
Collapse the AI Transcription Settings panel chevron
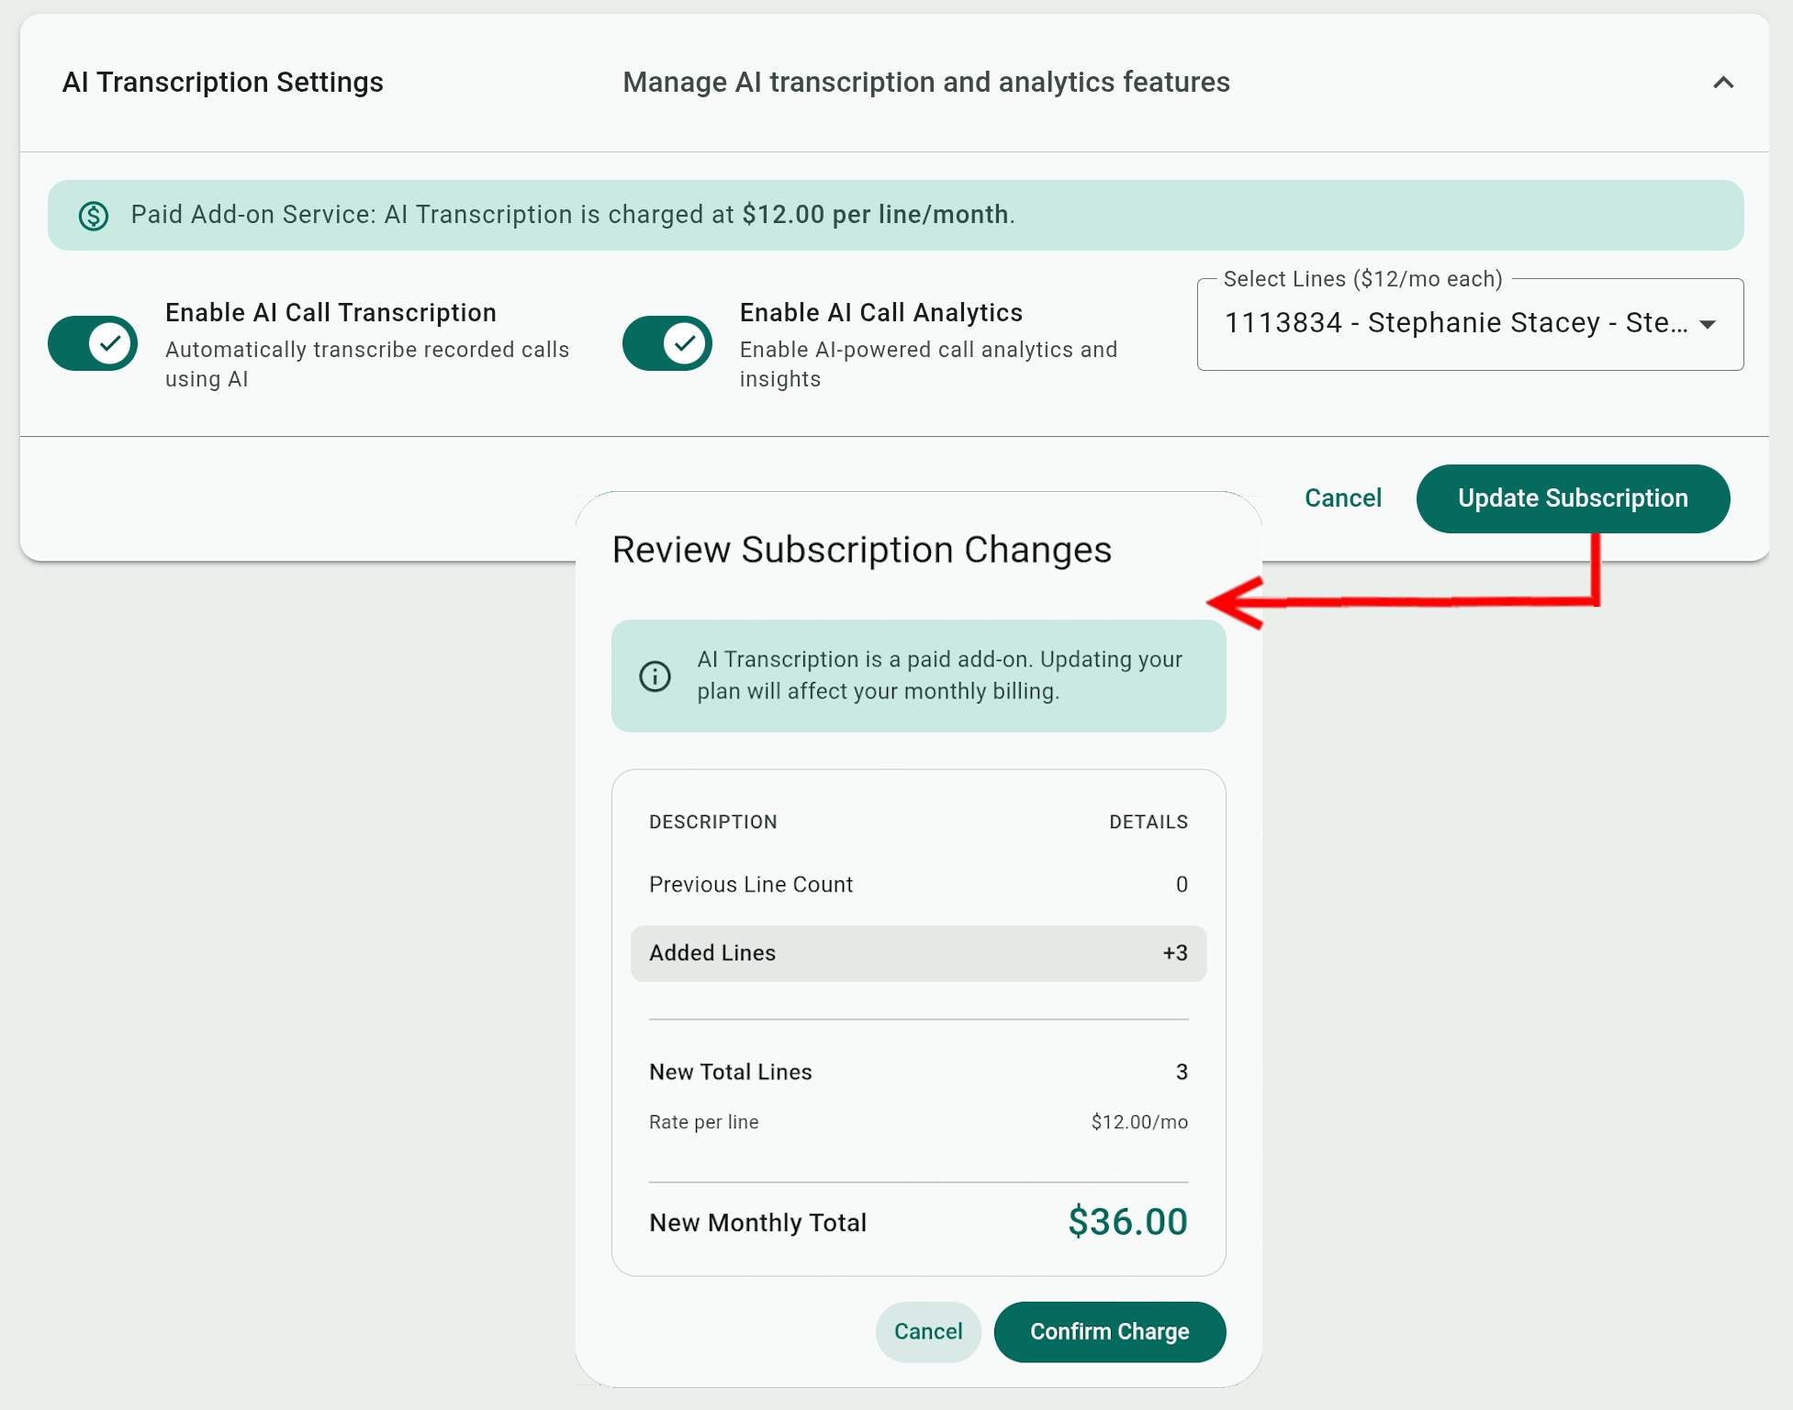pyautogui.click(x=1722, y=83)
